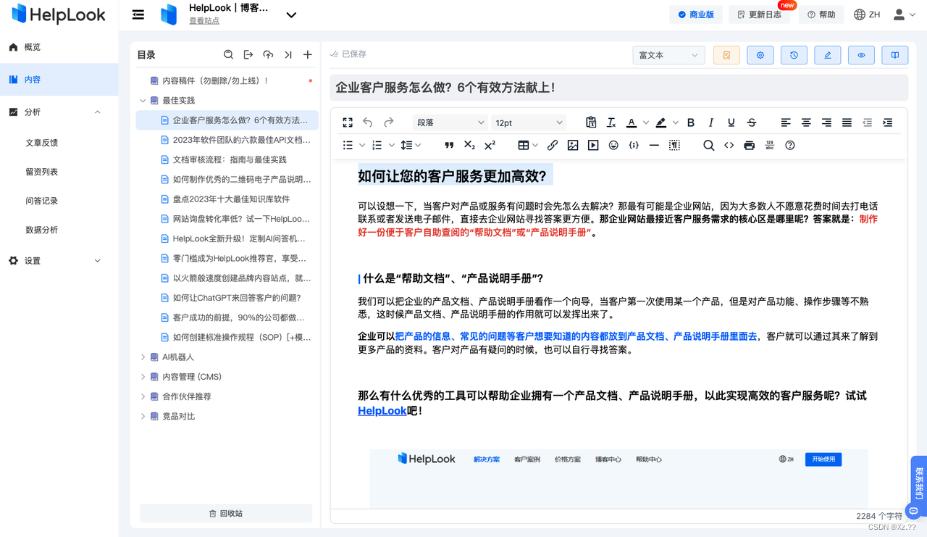Toggle the sidebar collapse hamburger icon
Image resolution: width=927 pixels, height=537 pixels.
pyautogui.click(x=138, y=14)
